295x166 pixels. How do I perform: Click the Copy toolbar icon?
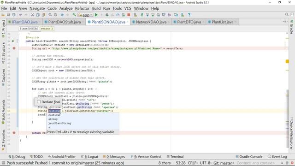(x=38, y=15)
